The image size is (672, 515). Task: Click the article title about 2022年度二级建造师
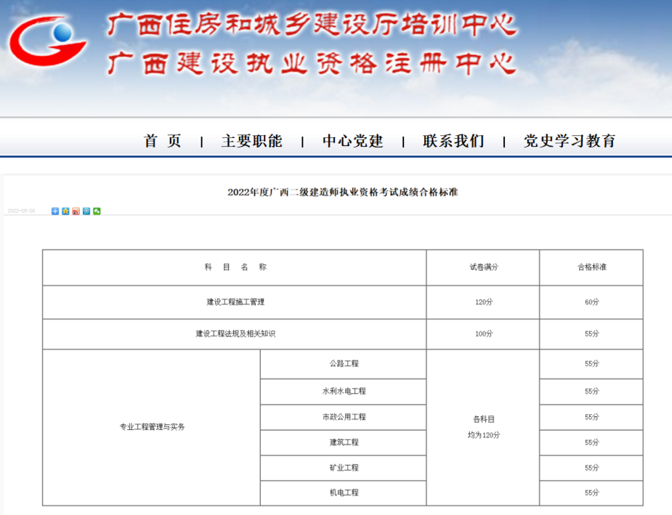[x=342, y=192]
